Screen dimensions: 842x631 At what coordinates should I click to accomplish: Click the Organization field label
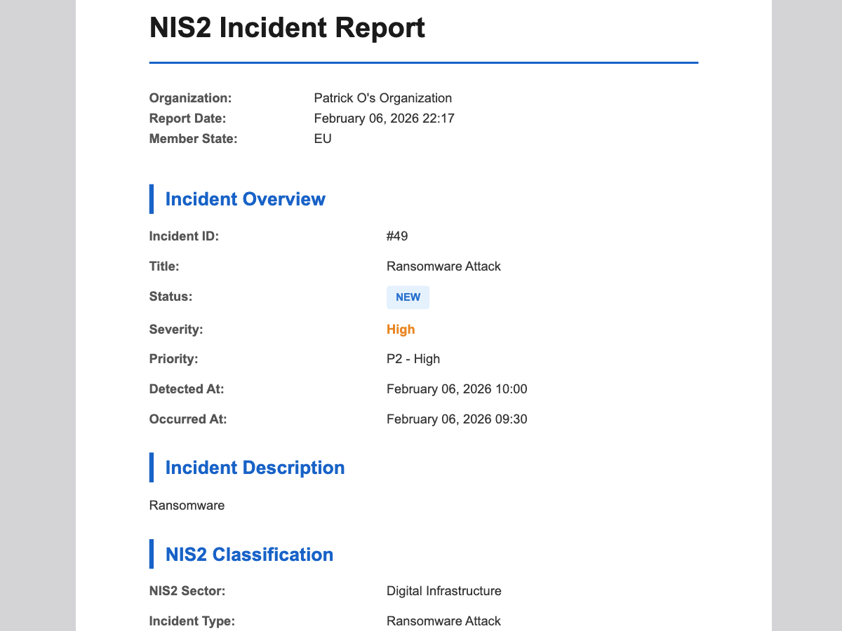[190, 98]
